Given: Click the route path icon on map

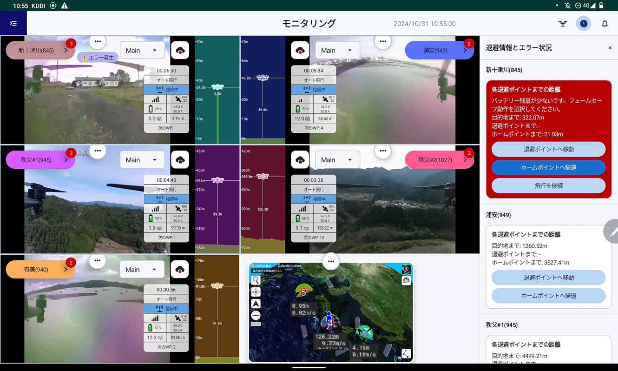Looking at the screenshot, I should tap(406, 354).
